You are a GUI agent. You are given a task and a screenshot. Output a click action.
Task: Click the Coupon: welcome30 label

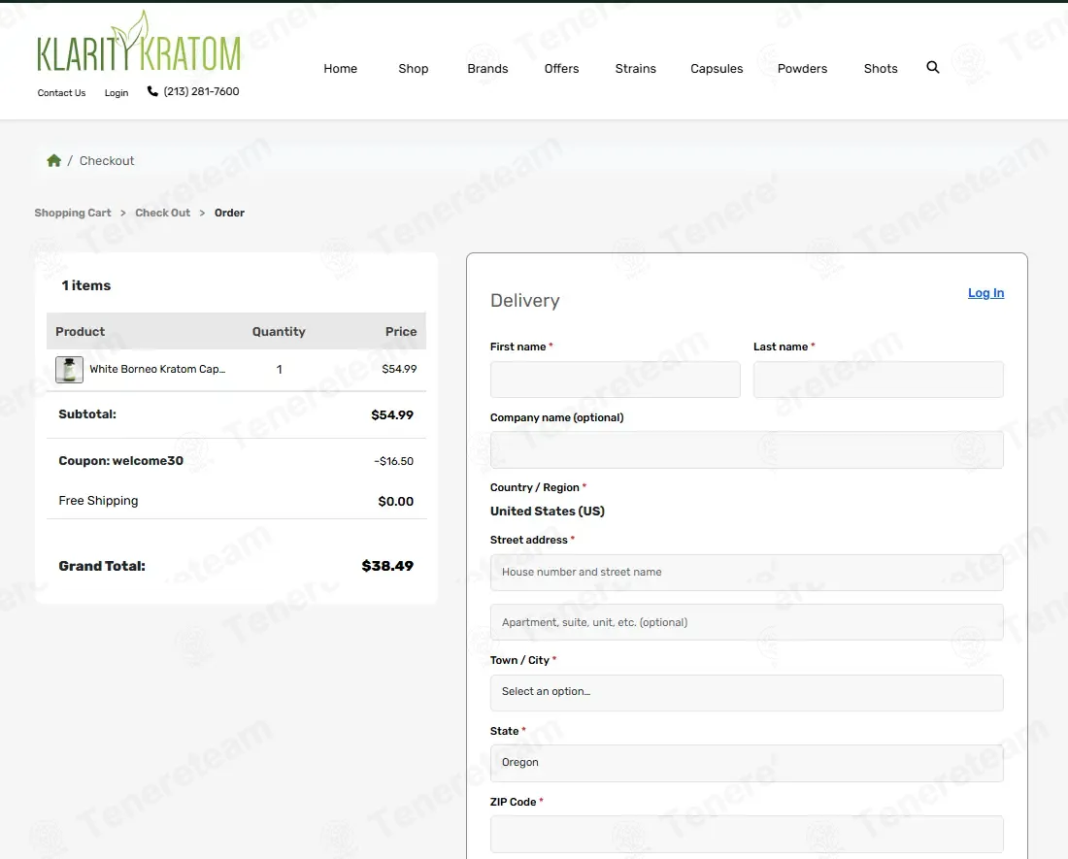(x=120, y=461)
